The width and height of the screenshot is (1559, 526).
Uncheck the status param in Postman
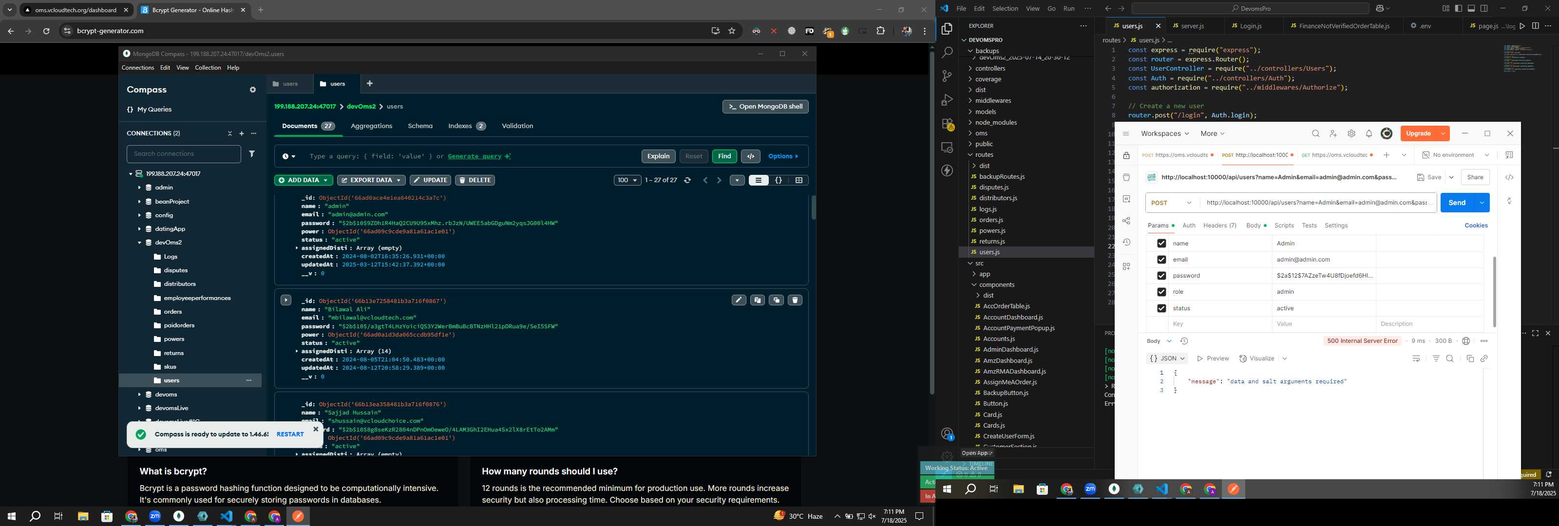1161,308
